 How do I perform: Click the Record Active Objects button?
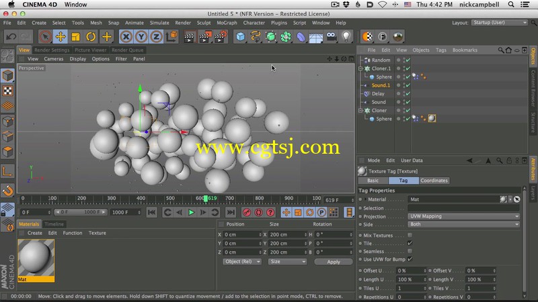[247, 213]
